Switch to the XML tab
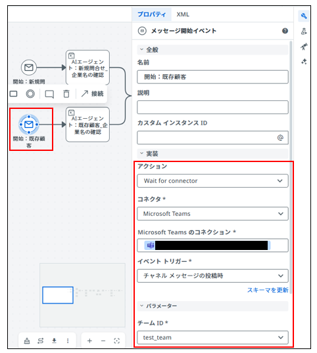 (183, 14)
